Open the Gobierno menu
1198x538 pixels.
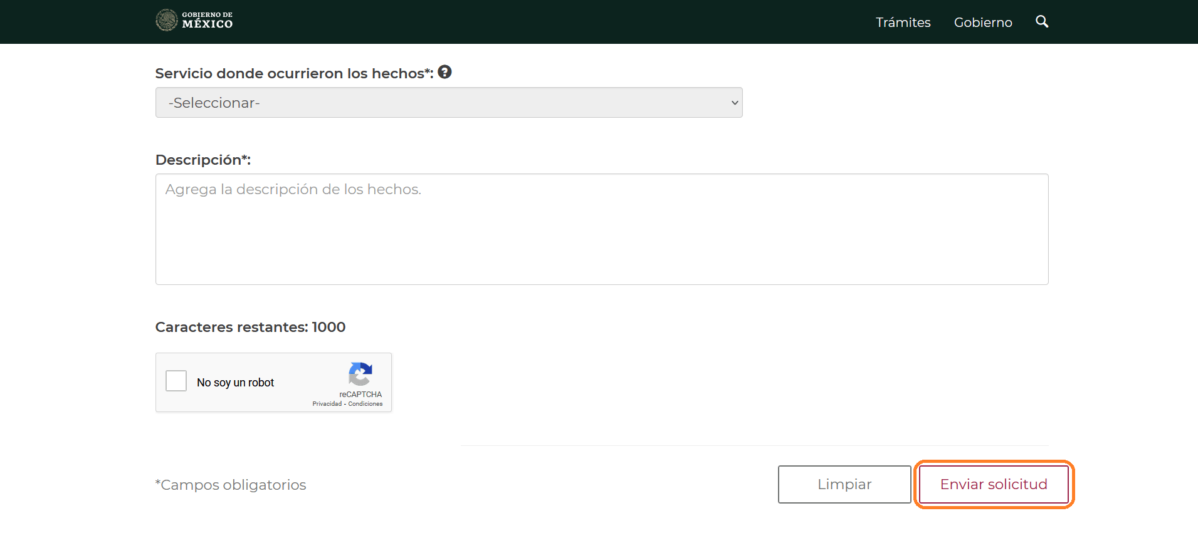pyautogui.click(x=983, y=23)
